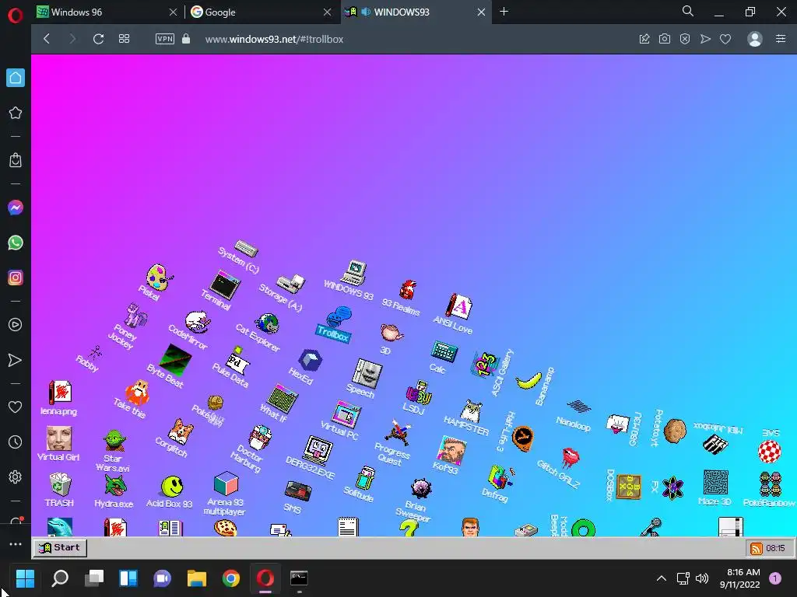The height and width of the screenshot is (597, 797).
Task: Open the Trollbox chat icon
Action: coord(339,317)
